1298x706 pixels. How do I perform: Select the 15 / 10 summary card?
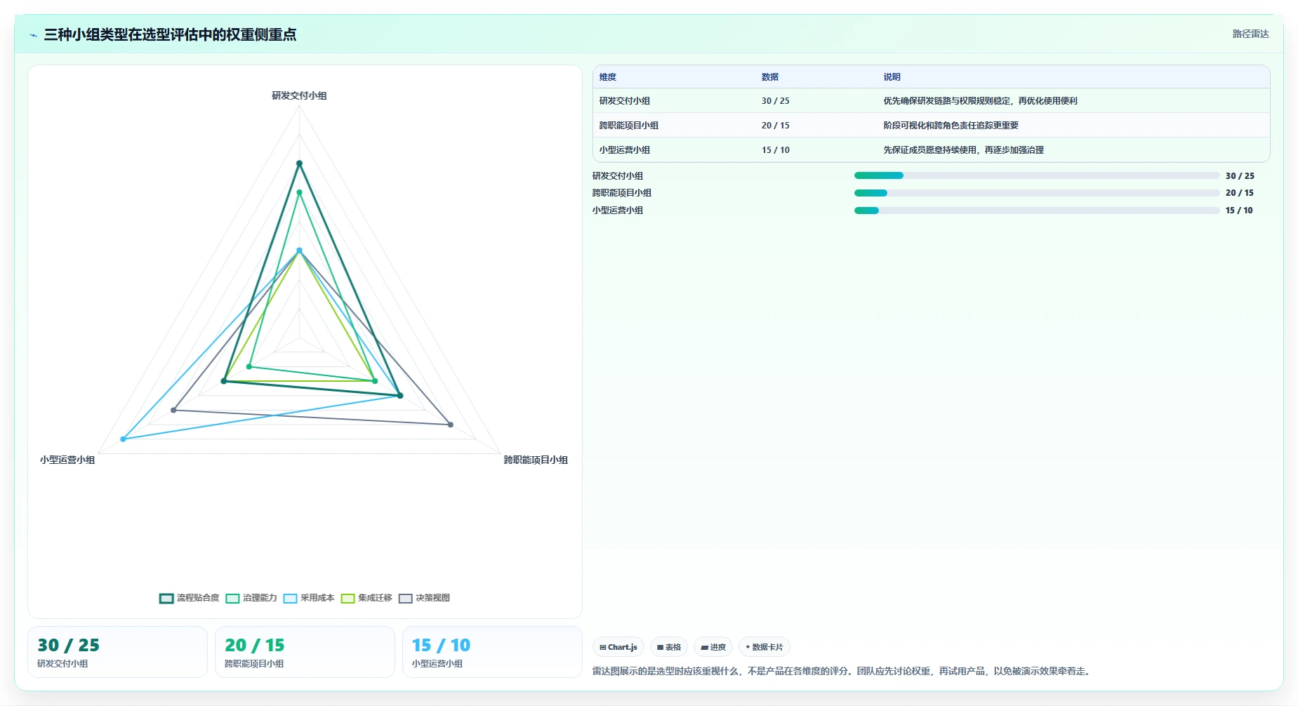(x=492, y=652)
